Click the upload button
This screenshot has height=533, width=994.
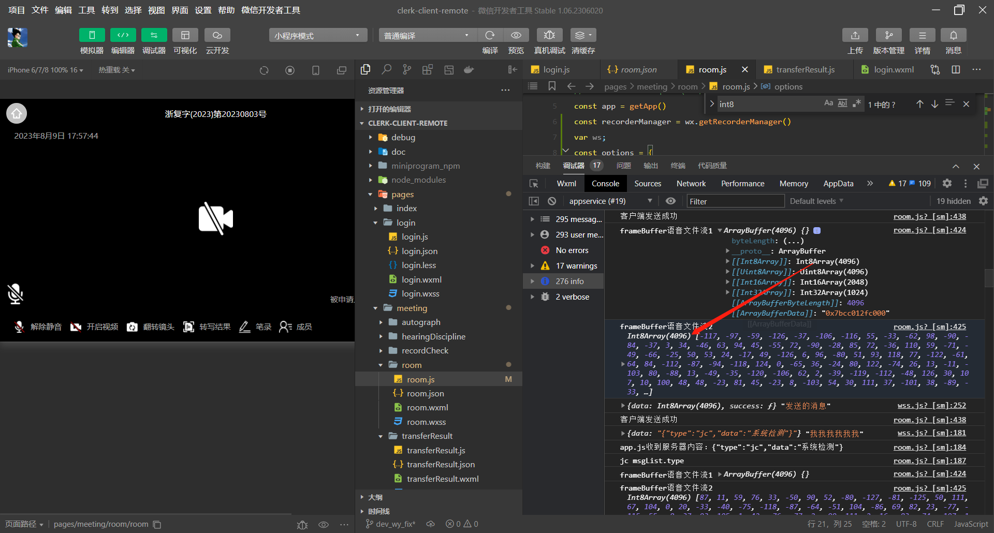pos(855,35)
